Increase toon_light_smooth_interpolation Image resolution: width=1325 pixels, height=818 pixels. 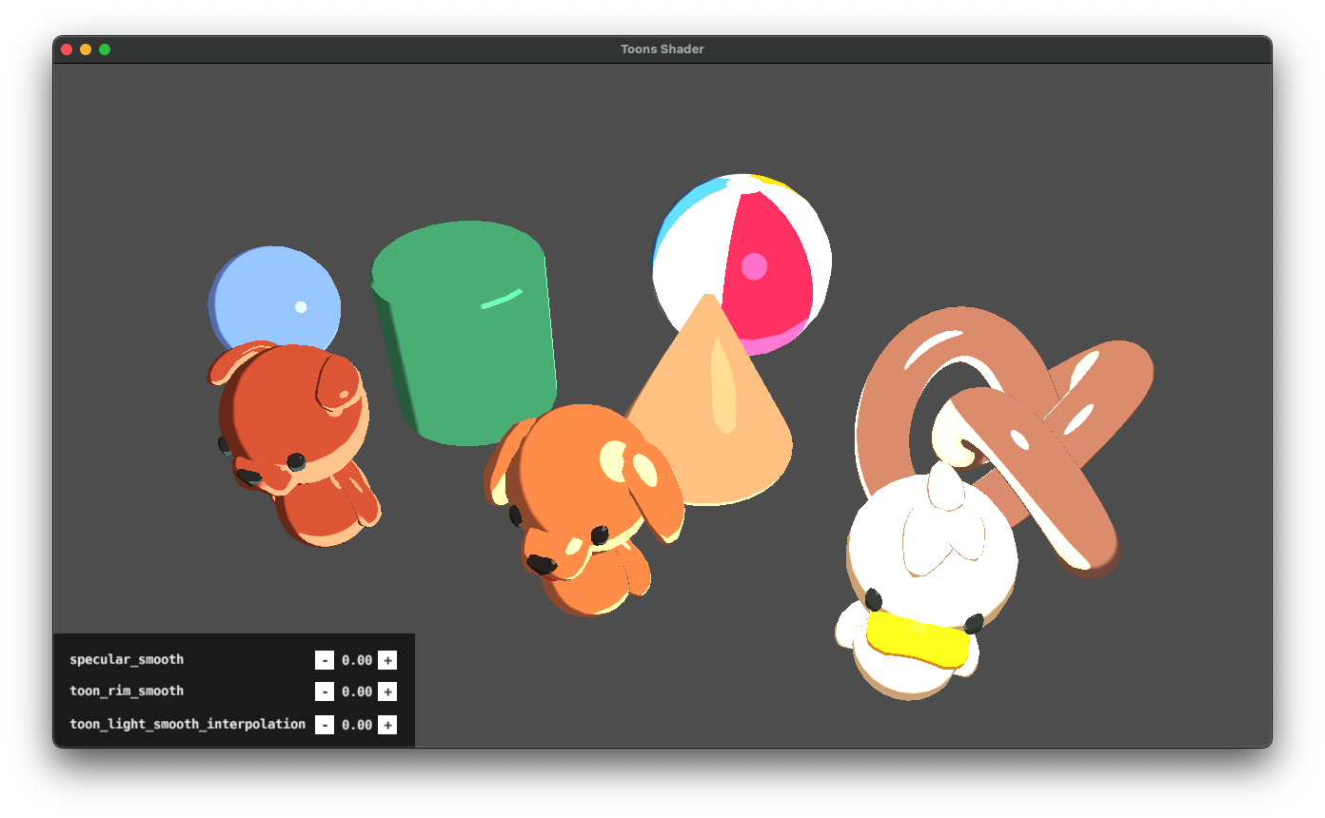pos(388,724)
